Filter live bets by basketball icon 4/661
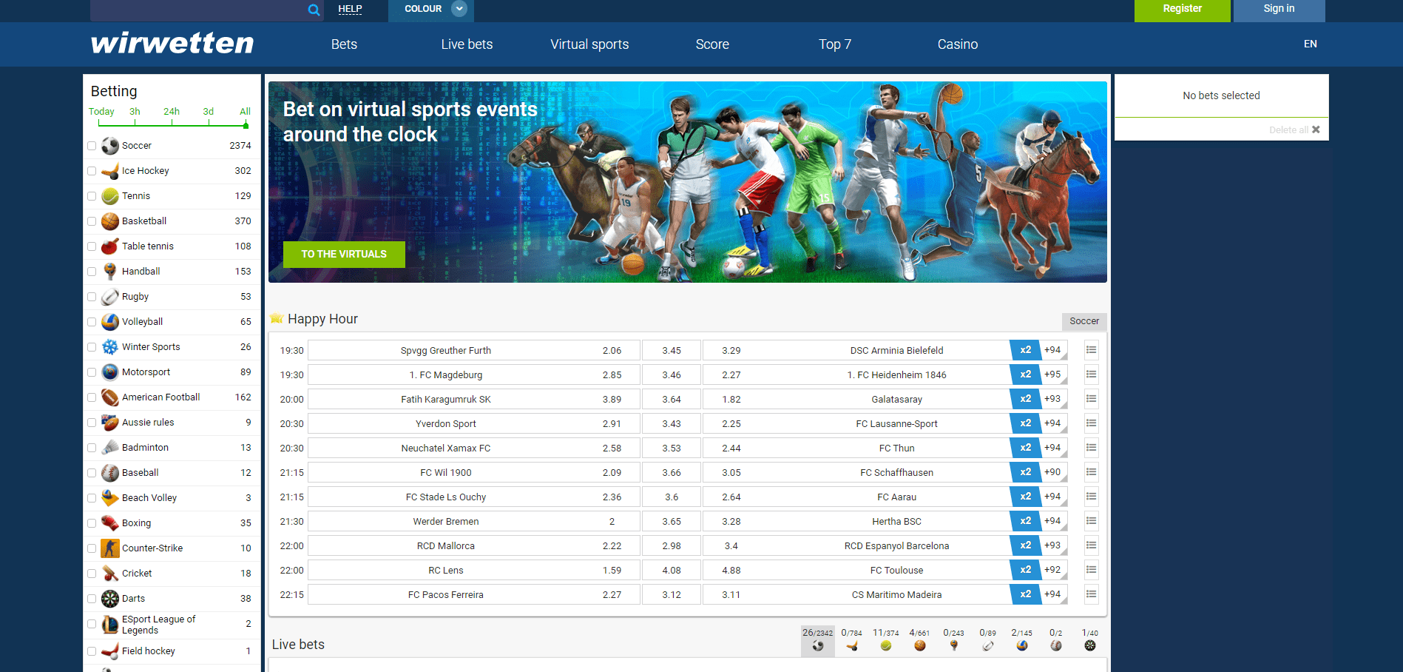The width and height of the screenshot is (1403, 672). [x=919, y=641]
